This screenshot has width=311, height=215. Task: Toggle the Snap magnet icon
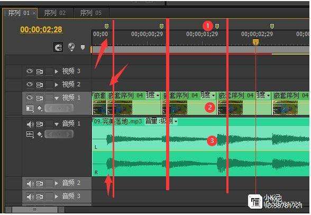58,48
